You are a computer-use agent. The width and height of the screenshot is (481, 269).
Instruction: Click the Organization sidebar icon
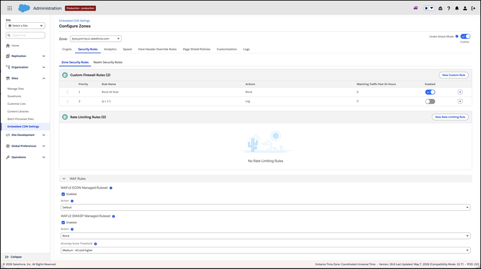click(8, 67)
